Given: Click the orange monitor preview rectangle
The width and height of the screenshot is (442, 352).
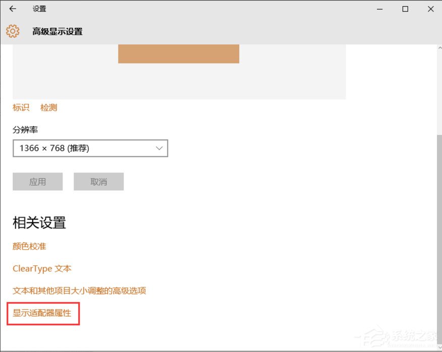Looking at the screenshot, I should 179,53.
